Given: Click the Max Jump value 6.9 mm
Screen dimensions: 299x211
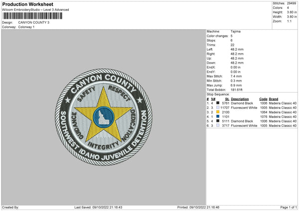Looking at the screenshot, I should [236, 85].
